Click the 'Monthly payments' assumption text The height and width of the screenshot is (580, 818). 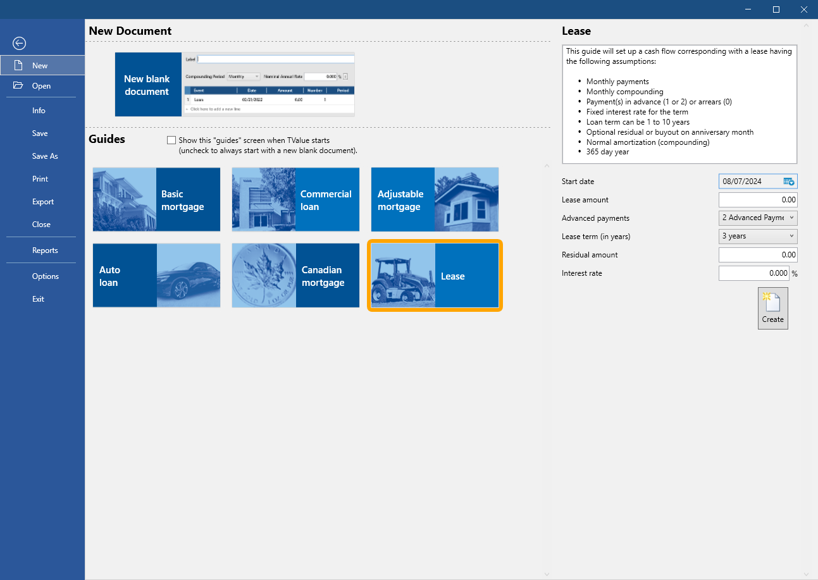click(x=617, y=82)
